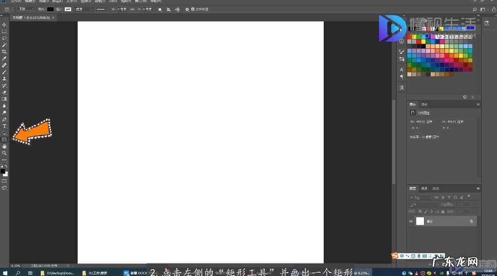Click the Windows Start button
497x276 pixels.
(5, 273)
